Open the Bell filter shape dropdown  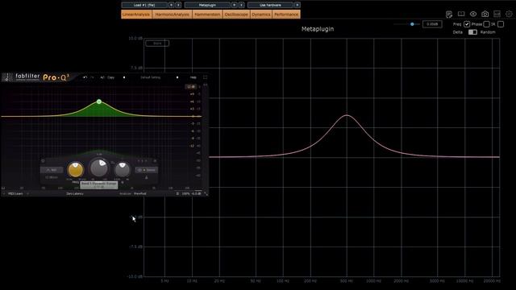[52, 170]
